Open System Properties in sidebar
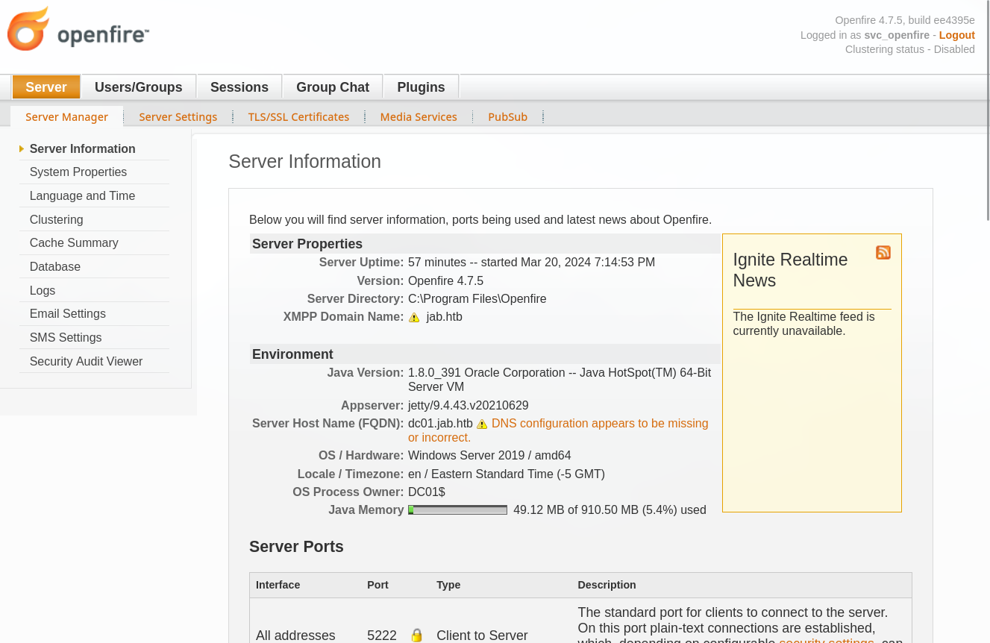990x643 pixels. 78,172
